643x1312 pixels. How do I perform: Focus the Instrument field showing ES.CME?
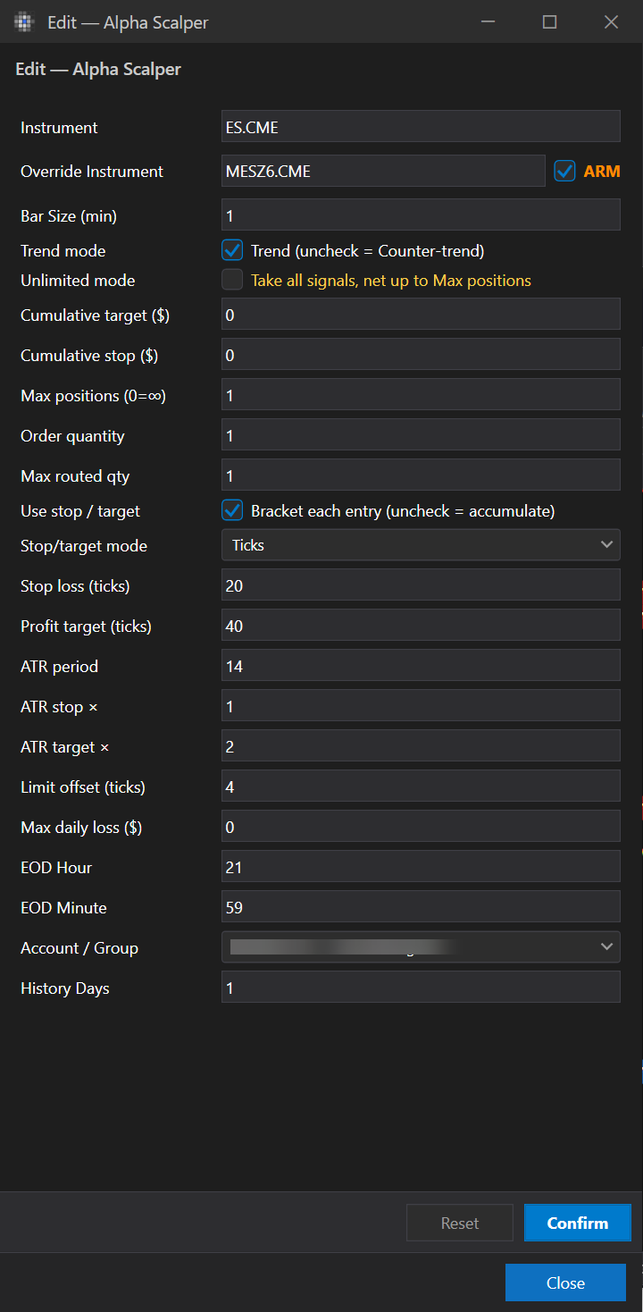[x=421, y=126]
